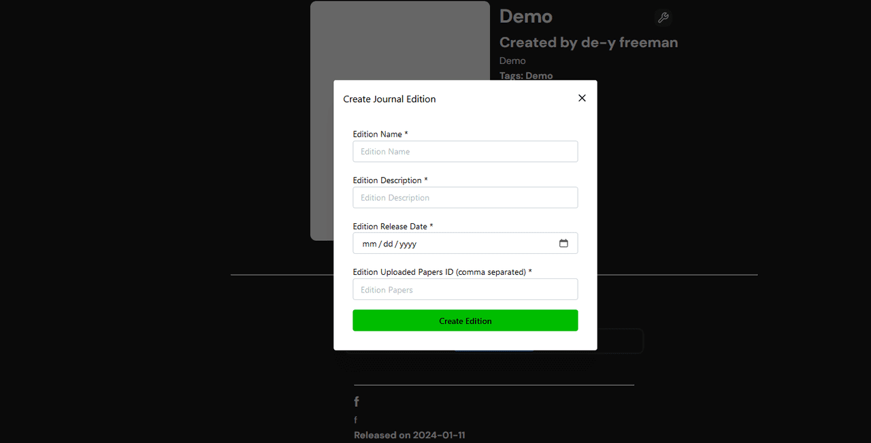Screen dimensions: 871x443
Task: Select the Edition Papers ID field
Action: 465,290
